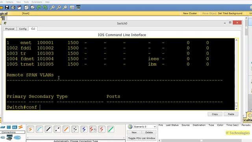
Task: Switch to the Physical tab
Action: click(x=9, y=29)
